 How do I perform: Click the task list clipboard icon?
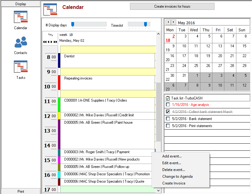tap(168, 98)
